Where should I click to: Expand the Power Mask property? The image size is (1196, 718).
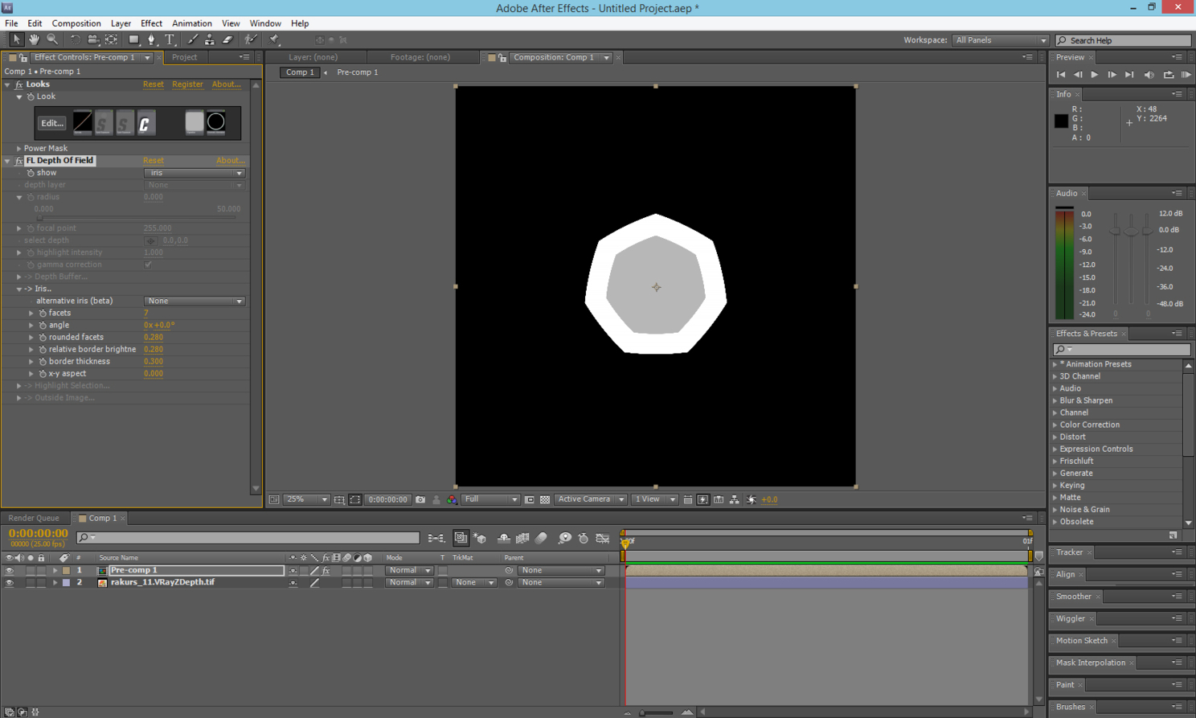click(19, 148)
